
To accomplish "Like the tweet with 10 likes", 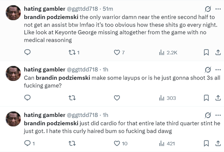I will pos(117,143).
